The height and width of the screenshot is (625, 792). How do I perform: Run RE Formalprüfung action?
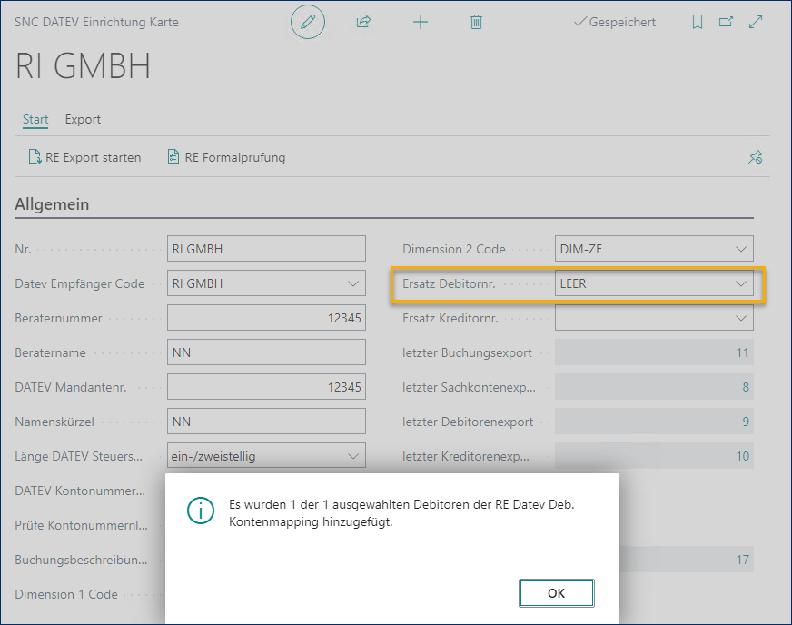(226, 157)
